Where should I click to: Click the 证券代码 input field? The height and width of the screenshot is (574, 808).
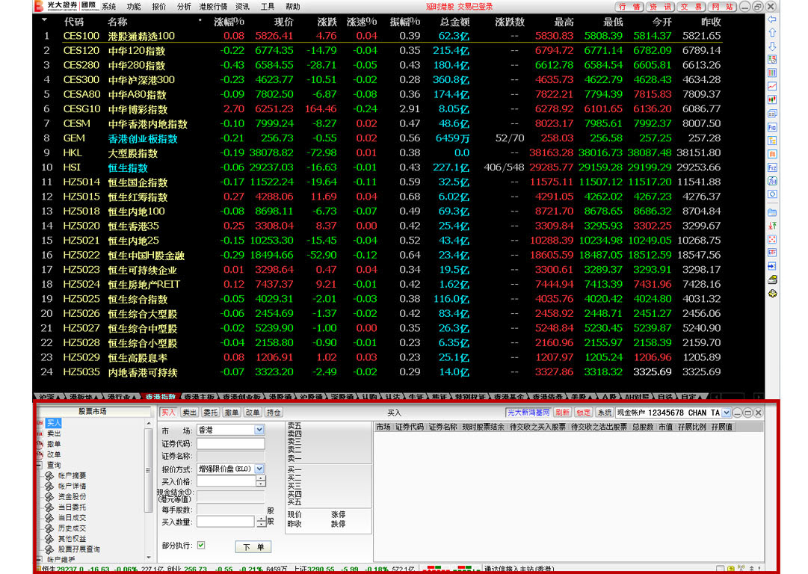pyautogui.click(x=231, y=444)
